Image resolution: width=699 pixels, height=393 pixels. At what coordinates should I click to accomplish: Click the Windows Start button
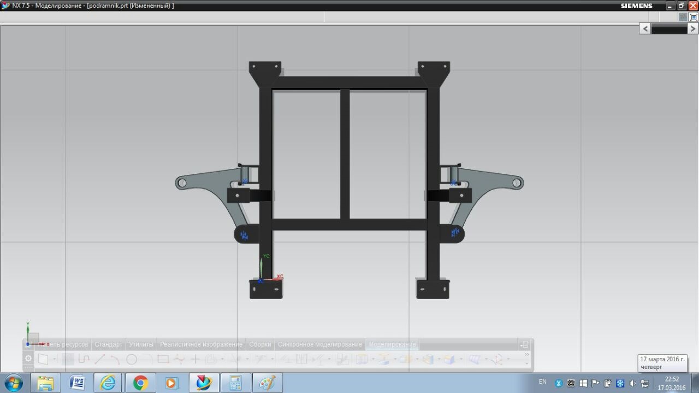click(x=13, y=383)
